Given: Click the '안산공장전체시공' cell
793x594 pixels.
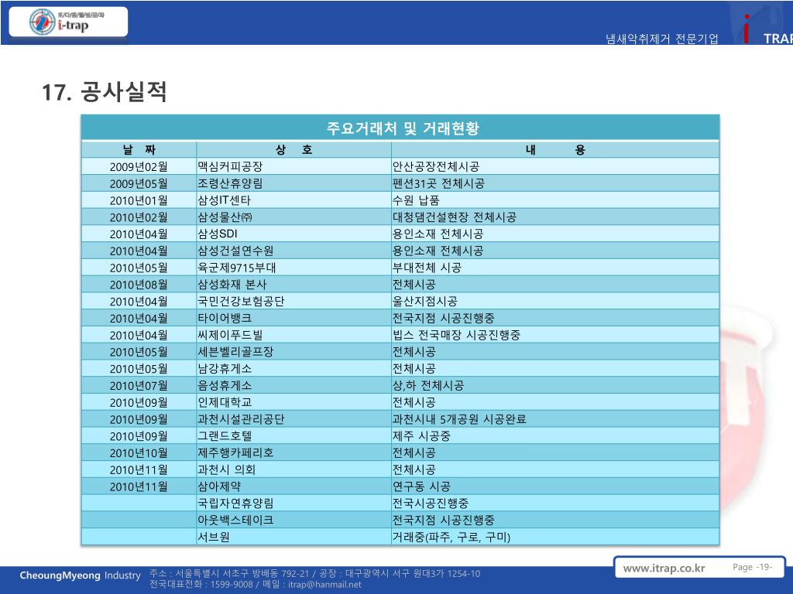Looking at the screenshot, I should coord(555,166).
